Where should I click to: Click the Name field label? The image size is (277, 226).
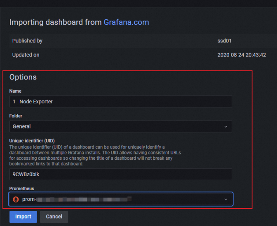[15, 91]
